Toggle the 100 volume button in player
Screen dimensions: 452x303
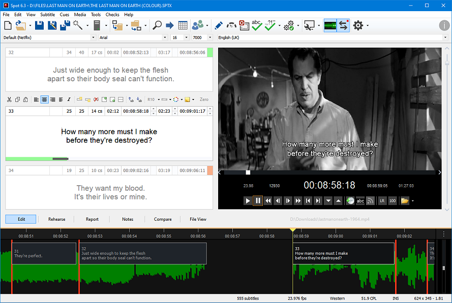pyautogui.click(x=393, y=201)
